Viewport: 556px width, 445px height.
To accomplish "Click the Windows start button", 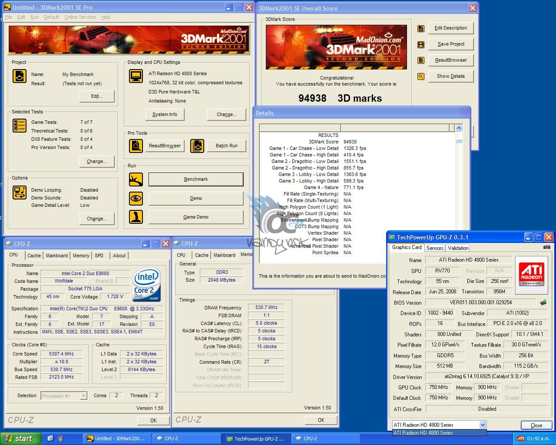I will tap(21, 438).
